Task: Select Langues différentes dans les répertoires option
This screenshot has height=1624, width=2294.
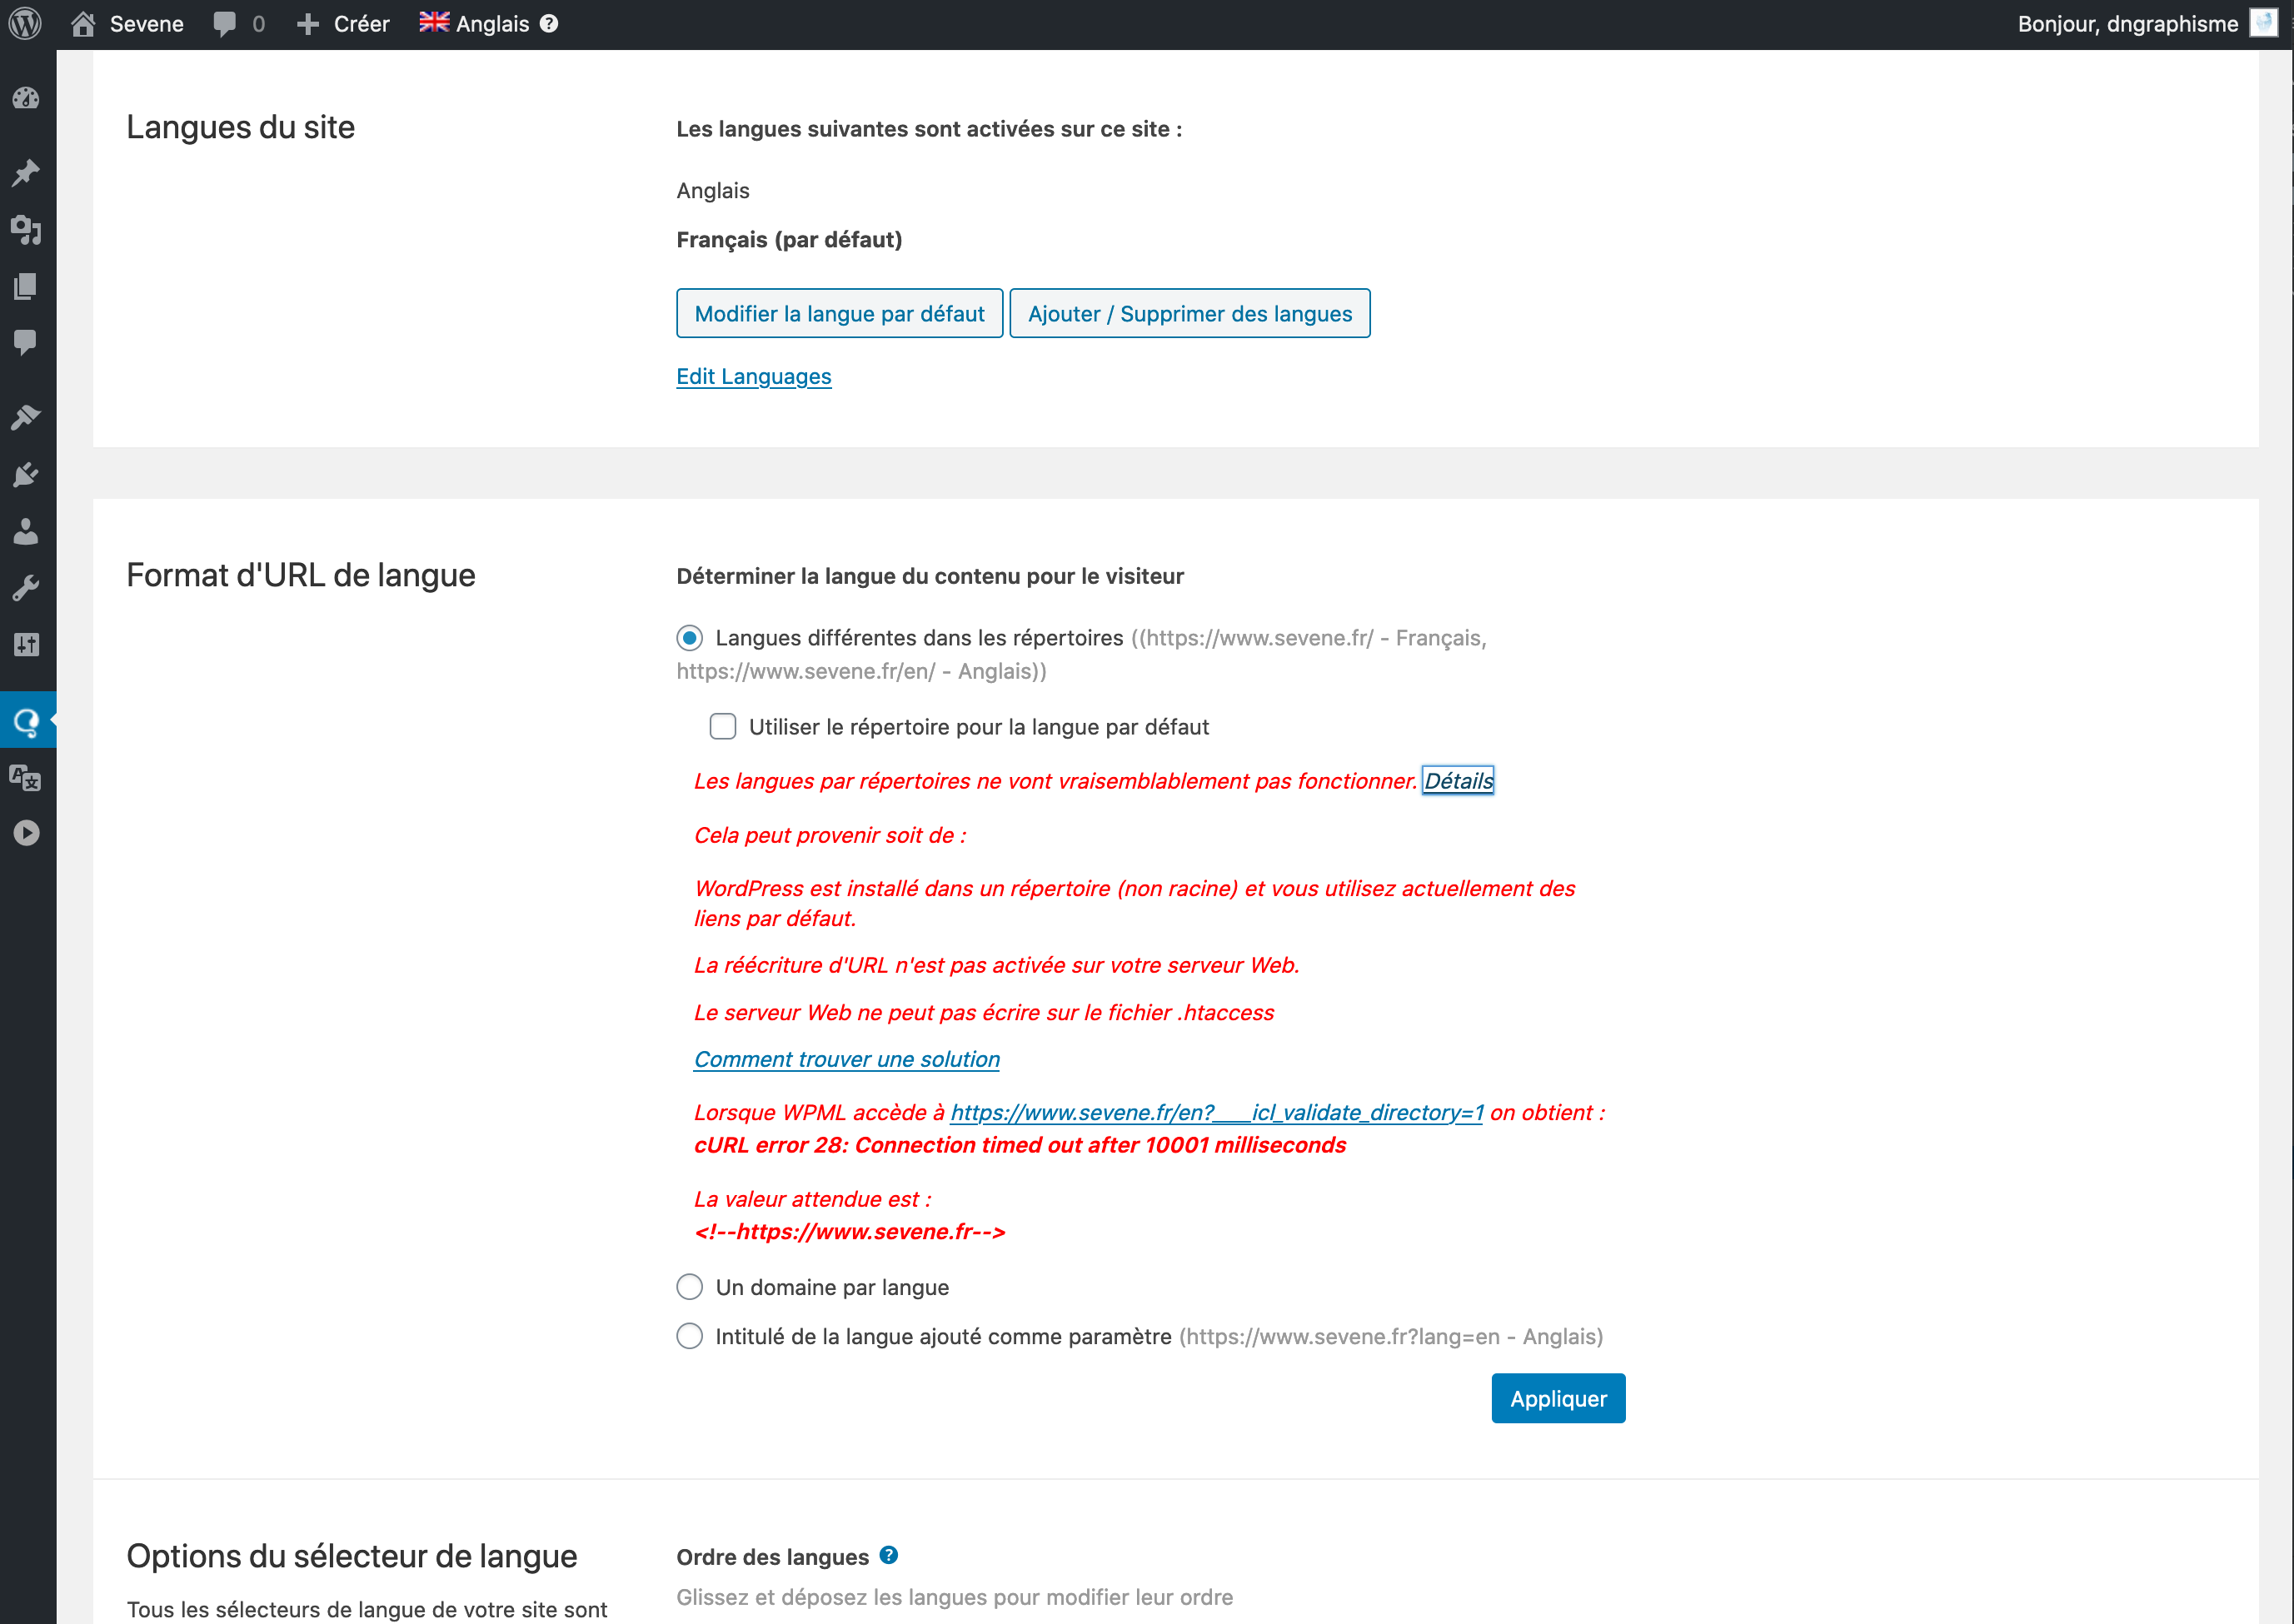Action: point(689,638)
